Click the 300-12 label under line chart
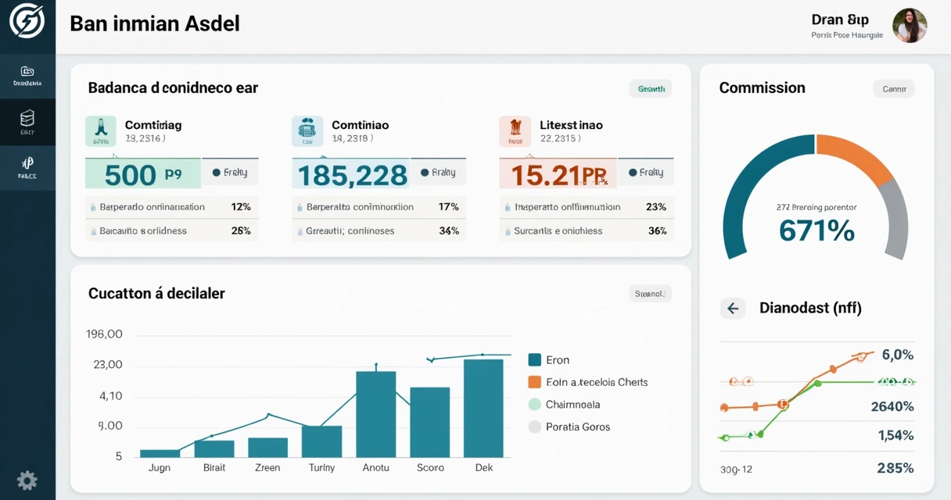951x500 pixels. pos(736,470)
